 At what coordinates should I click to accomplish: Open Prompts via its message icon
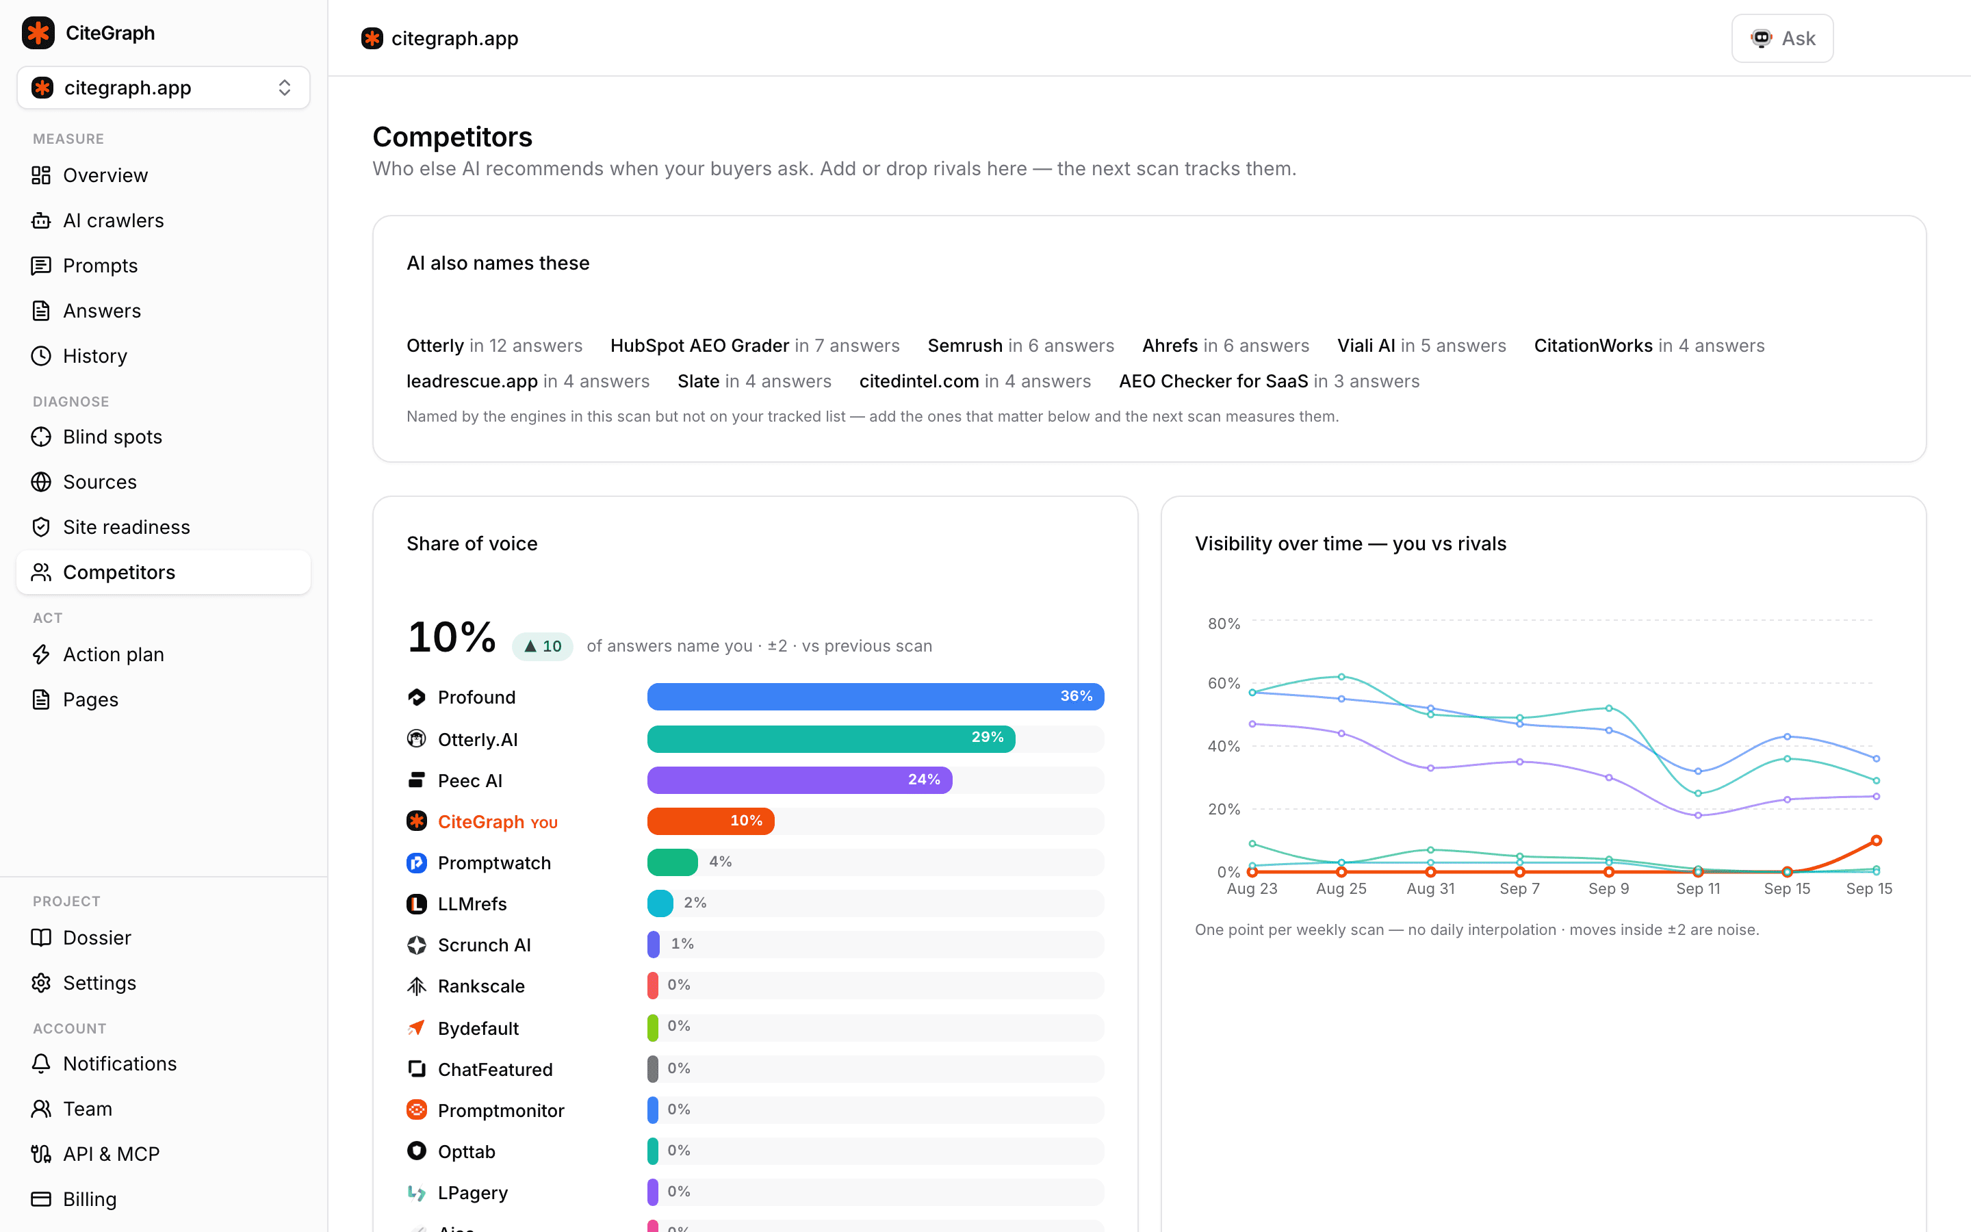(41, 266)
